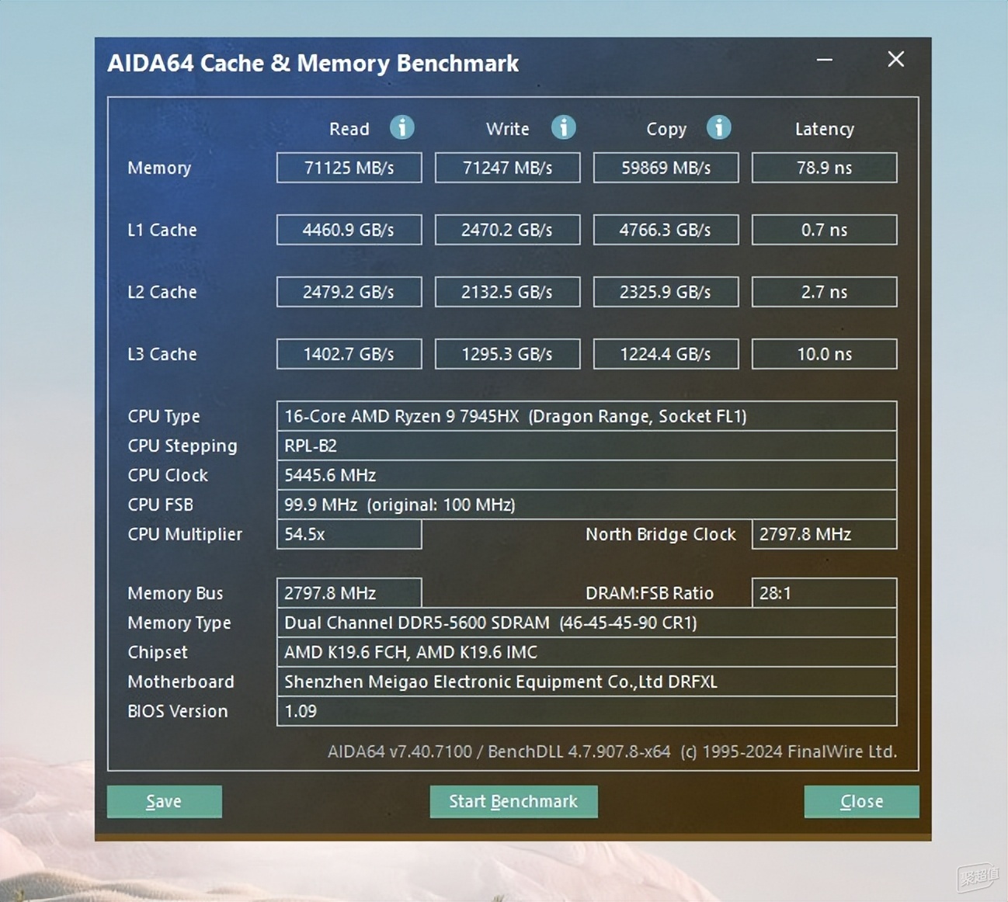Click the Memory Bus label
The width and height of the screenshot is (1008, 902).
pyautogui.click(x=176, y=594)
